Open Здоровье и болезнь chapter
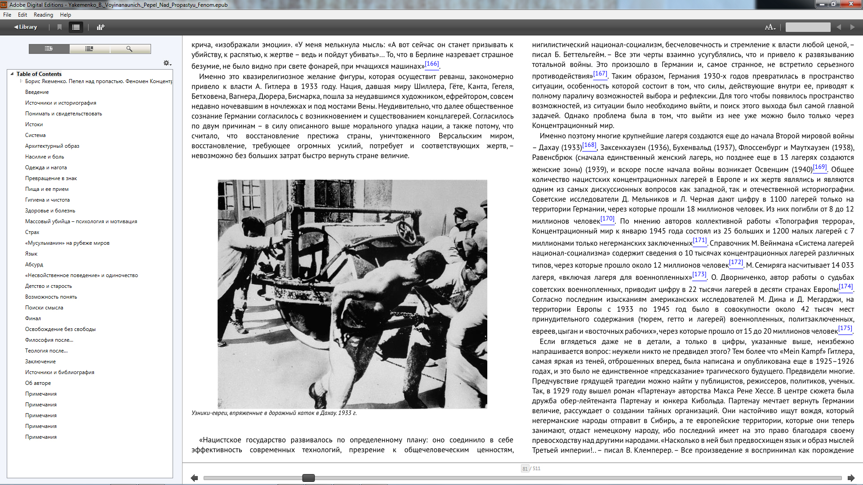The image size is (863, 485). [50, 211]
